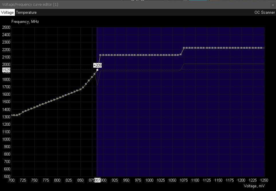Image resolution: width=276 pixels, height=191 pixels.
Task: Click the 1929 frequency readout on the axis
Action: point(6,70)
